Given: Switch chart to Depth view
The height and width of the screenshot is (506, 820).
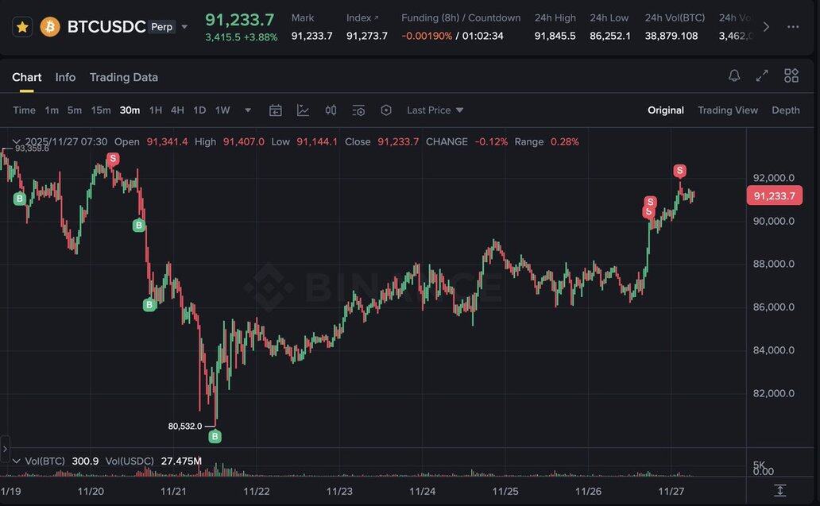Looking at the screenshot, I should [x=785, y=110].
